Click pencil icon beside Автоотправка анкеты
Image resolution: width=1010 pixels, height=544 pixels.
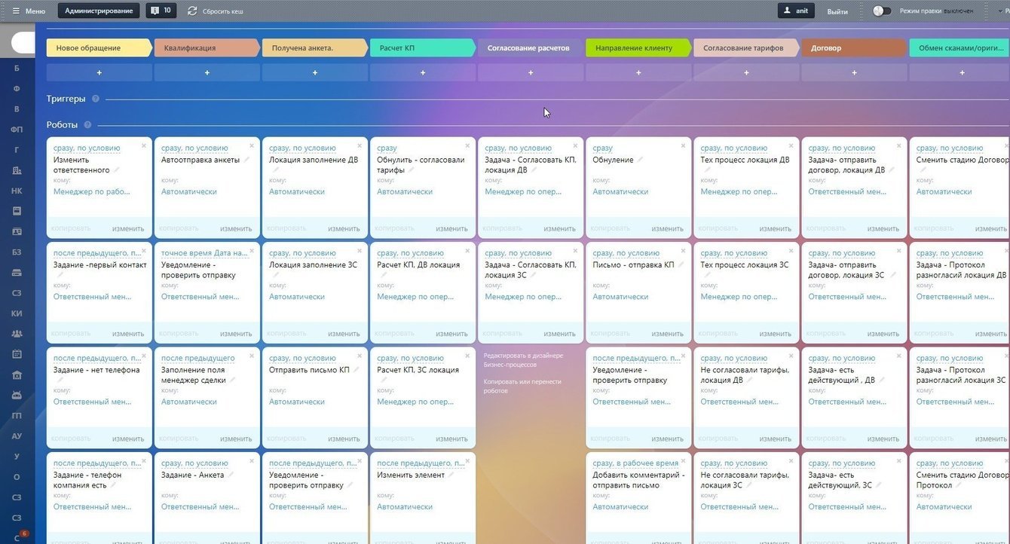pos(246,159)
